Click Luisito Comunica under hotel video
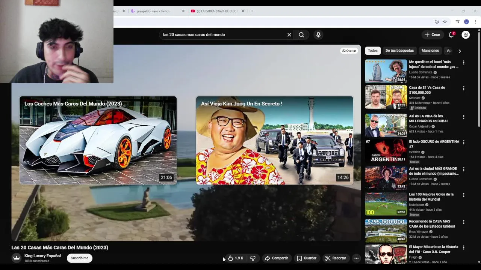 pyautogui.click(x=420, y=72)
